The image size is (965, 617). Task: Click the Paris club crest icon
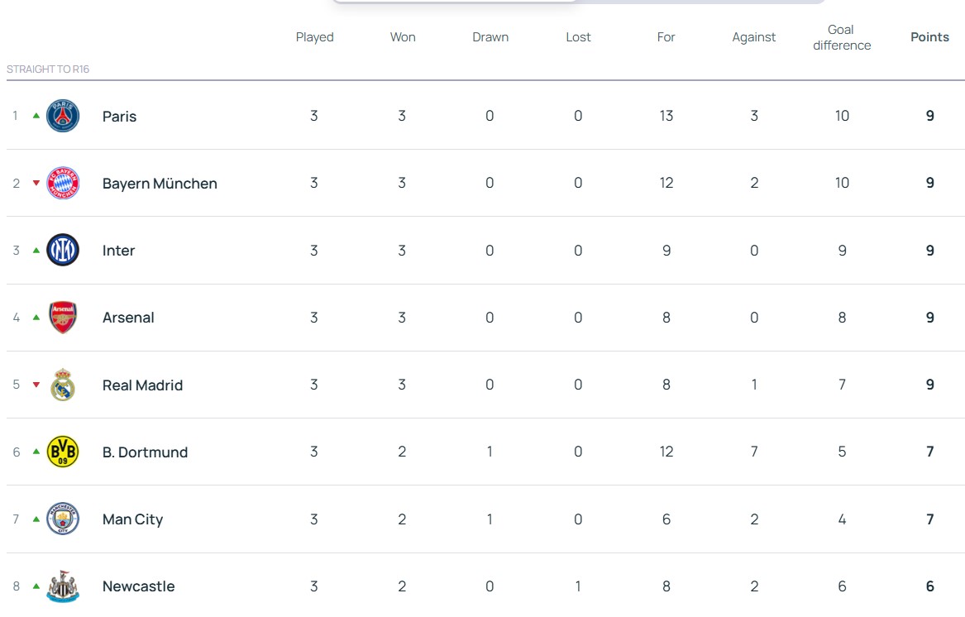[x=63, y=116]
